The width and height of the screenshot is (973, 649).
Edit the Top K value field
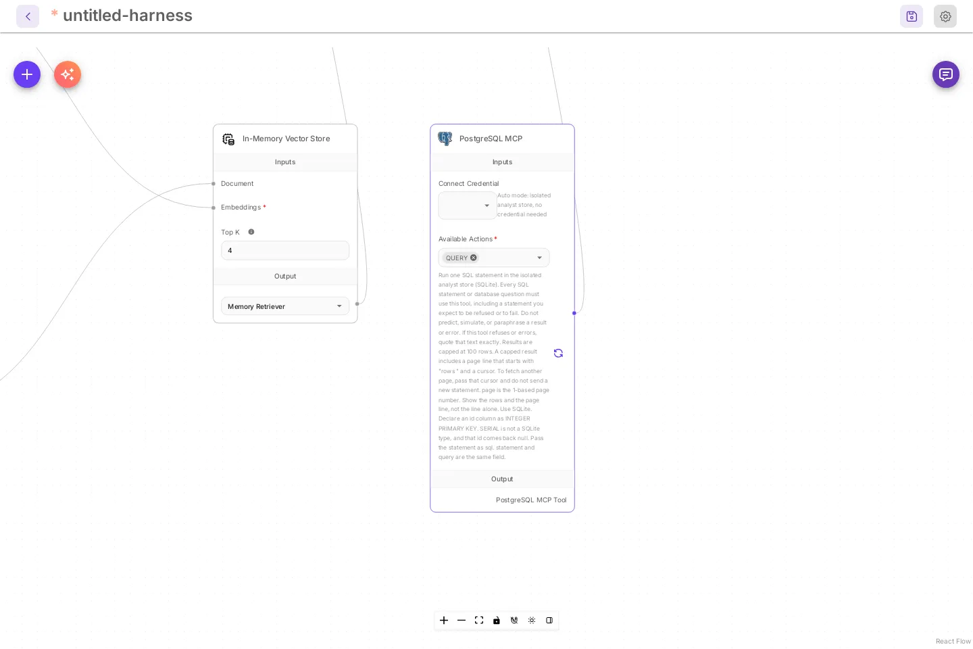285,250
